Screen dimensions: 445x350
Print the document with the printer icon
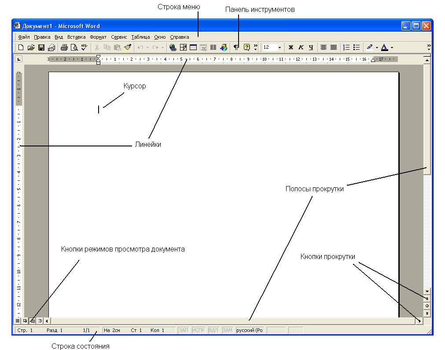coord(64,47)
